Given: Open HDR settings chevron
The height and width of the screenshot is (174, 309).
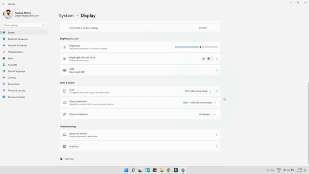Looking at the screenshot, I should pyautogui.click(x=217, y=71).
